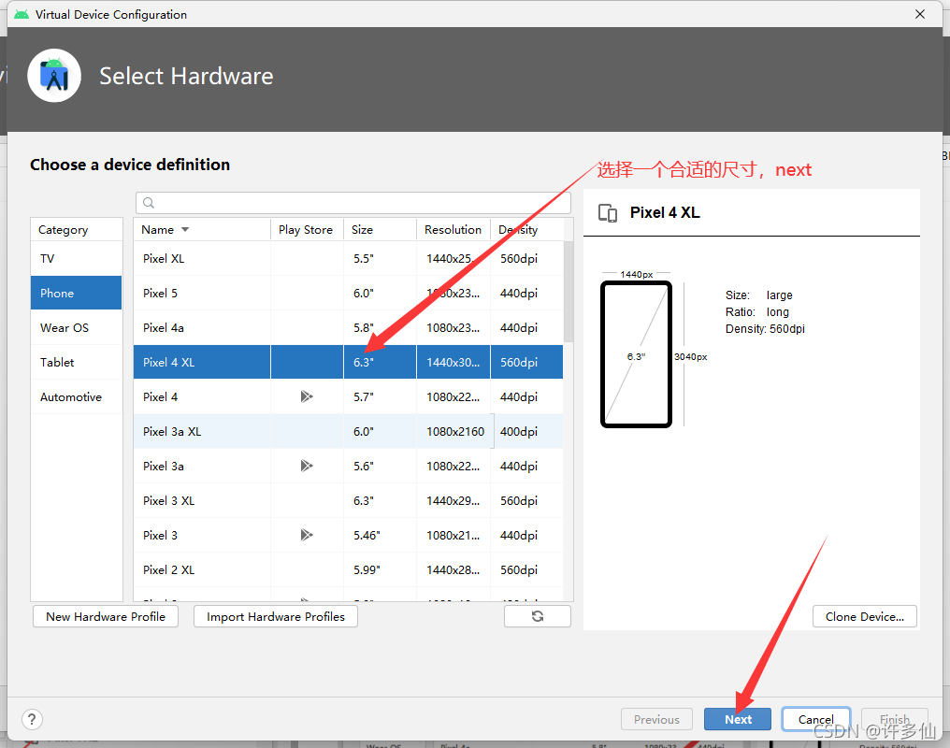The height and width of the screenshot is (748, 950).
Task: Click the search magnifier icon in search box
Action: pyautogui.click(x=149, y=203)
